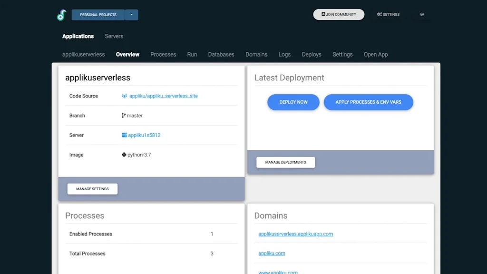The image size is (487, 274).
Task: Click the Deploy Now button
Action: (x=293, y=102)
